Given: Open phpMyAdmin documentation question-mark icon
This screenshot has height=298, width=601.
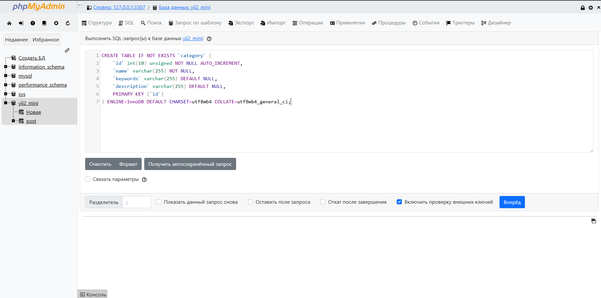Looking at the screenshot, I should coord(33,23).
